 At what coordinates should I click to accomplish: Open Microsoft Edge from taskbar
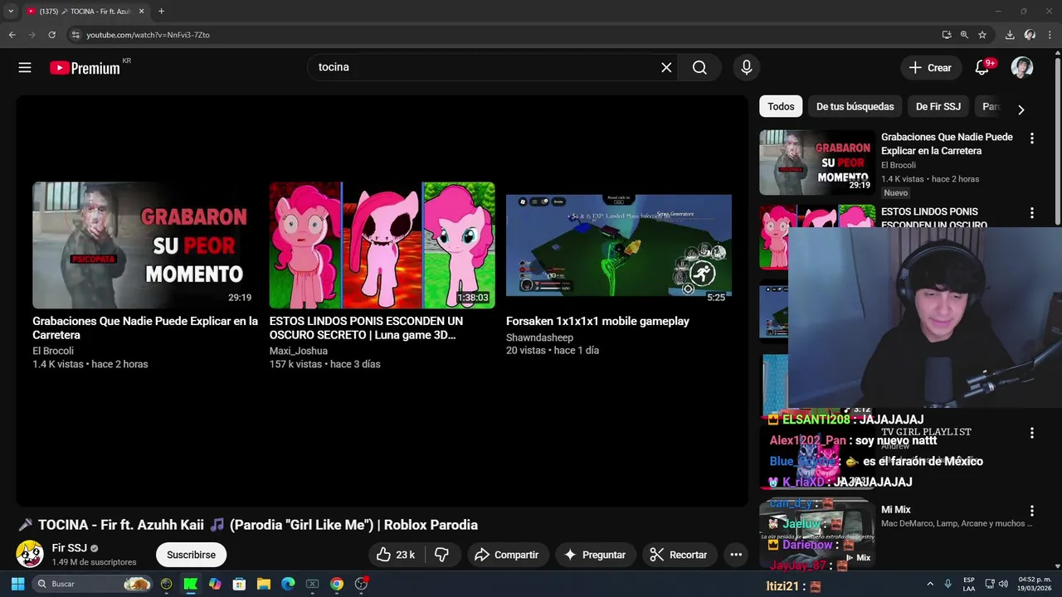coord(288,584)
